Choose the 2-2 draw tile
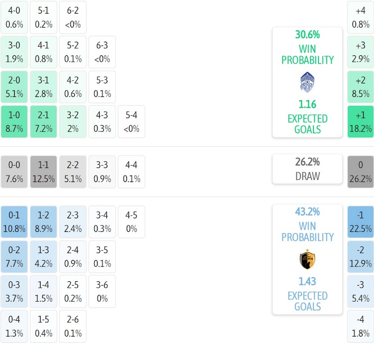The width and height of the screenshot is (374, 343). [73, 172]
